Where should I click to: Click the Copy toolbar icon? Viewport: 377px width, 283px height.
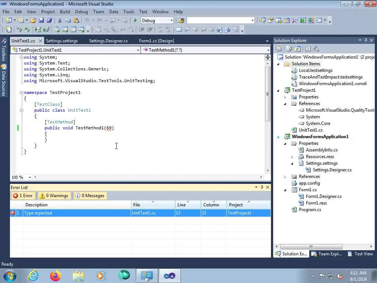[68, 21]
